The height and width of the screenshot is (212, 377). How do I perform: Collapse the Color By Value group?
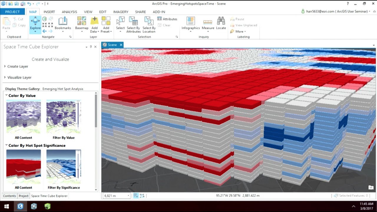6,95
